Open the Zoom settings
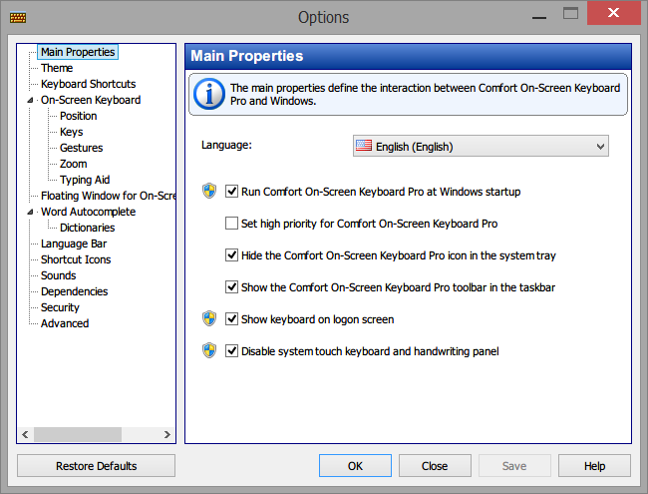The width and height of the screenshot is (648, 494). (74, 164)
